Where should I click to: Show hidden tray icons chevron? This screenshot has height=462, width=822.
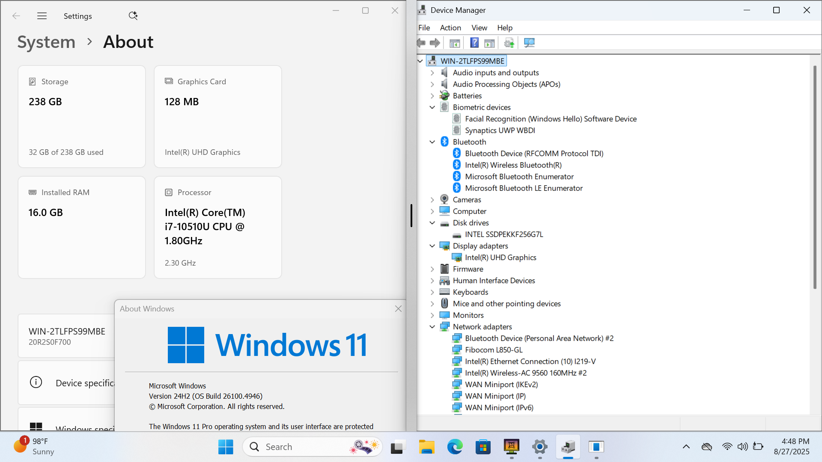click(x=686, y=447)
